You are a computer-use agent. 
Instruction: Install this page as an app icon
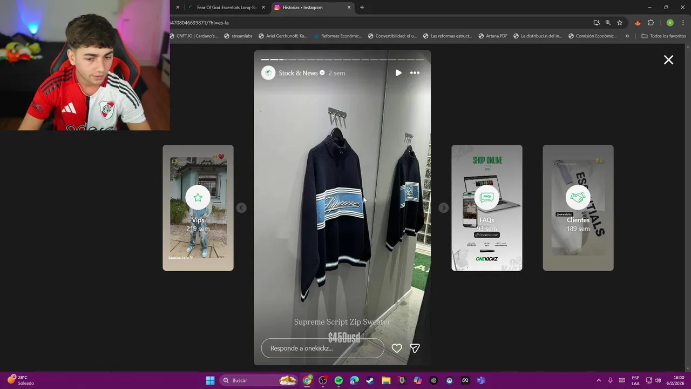597,23
